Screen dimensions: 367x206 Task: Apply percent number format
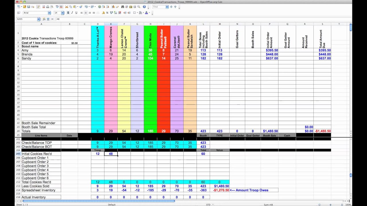tap(107, 13)
